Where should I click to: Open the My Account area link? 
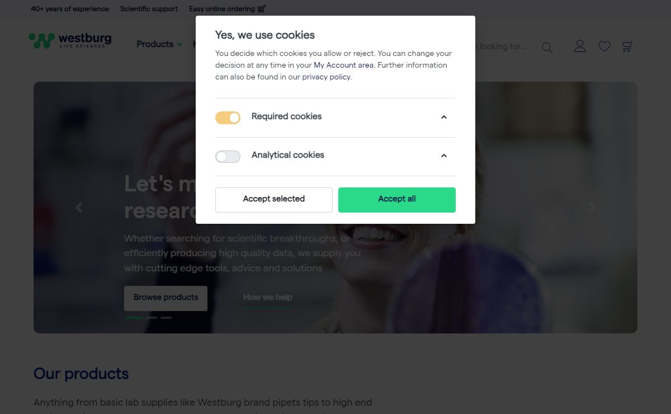pyautogui.click(x=343, y=65)
